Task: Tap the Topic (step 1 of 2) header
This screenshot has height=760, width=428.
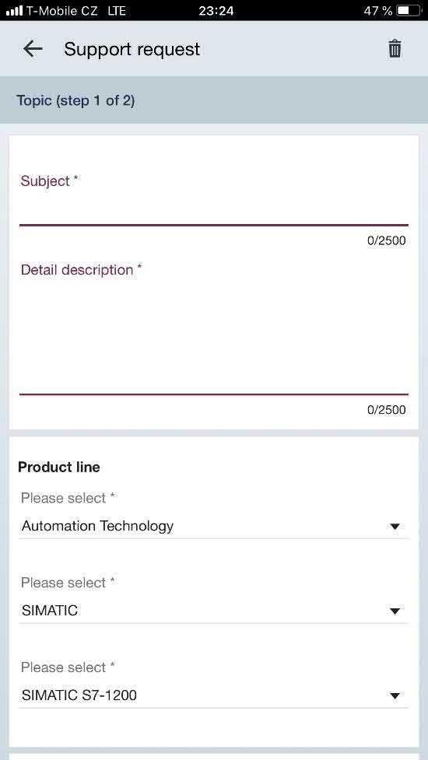Action: (75, 101)
